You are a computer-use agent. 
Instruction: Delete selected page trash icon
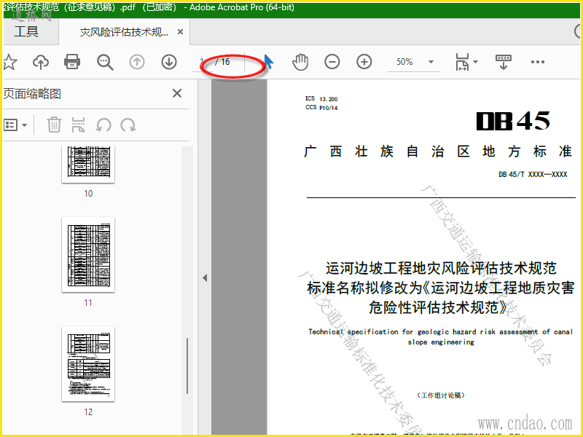click(54, 125)
